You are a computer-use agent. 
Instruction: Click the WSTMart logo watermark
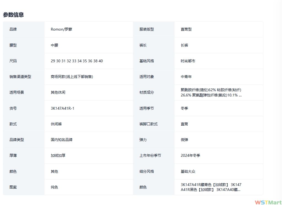(268, 202)
